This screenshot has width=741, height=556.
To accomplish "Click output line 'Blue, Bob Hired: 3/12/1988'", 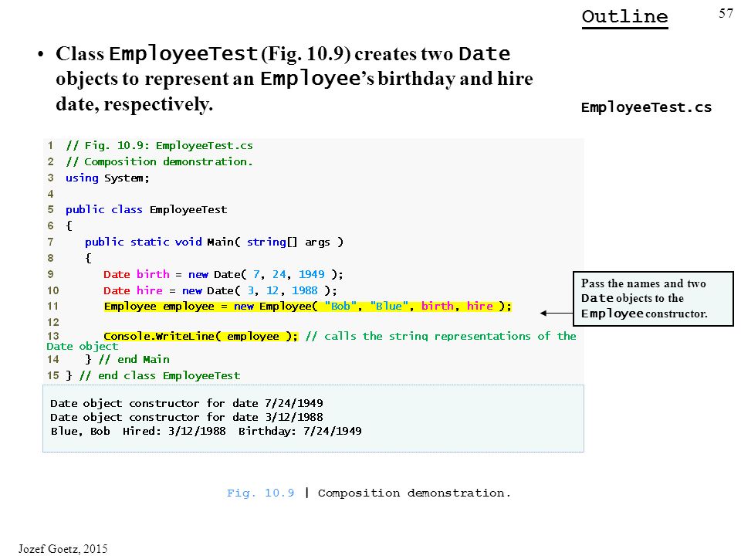I will pos(206,431).
